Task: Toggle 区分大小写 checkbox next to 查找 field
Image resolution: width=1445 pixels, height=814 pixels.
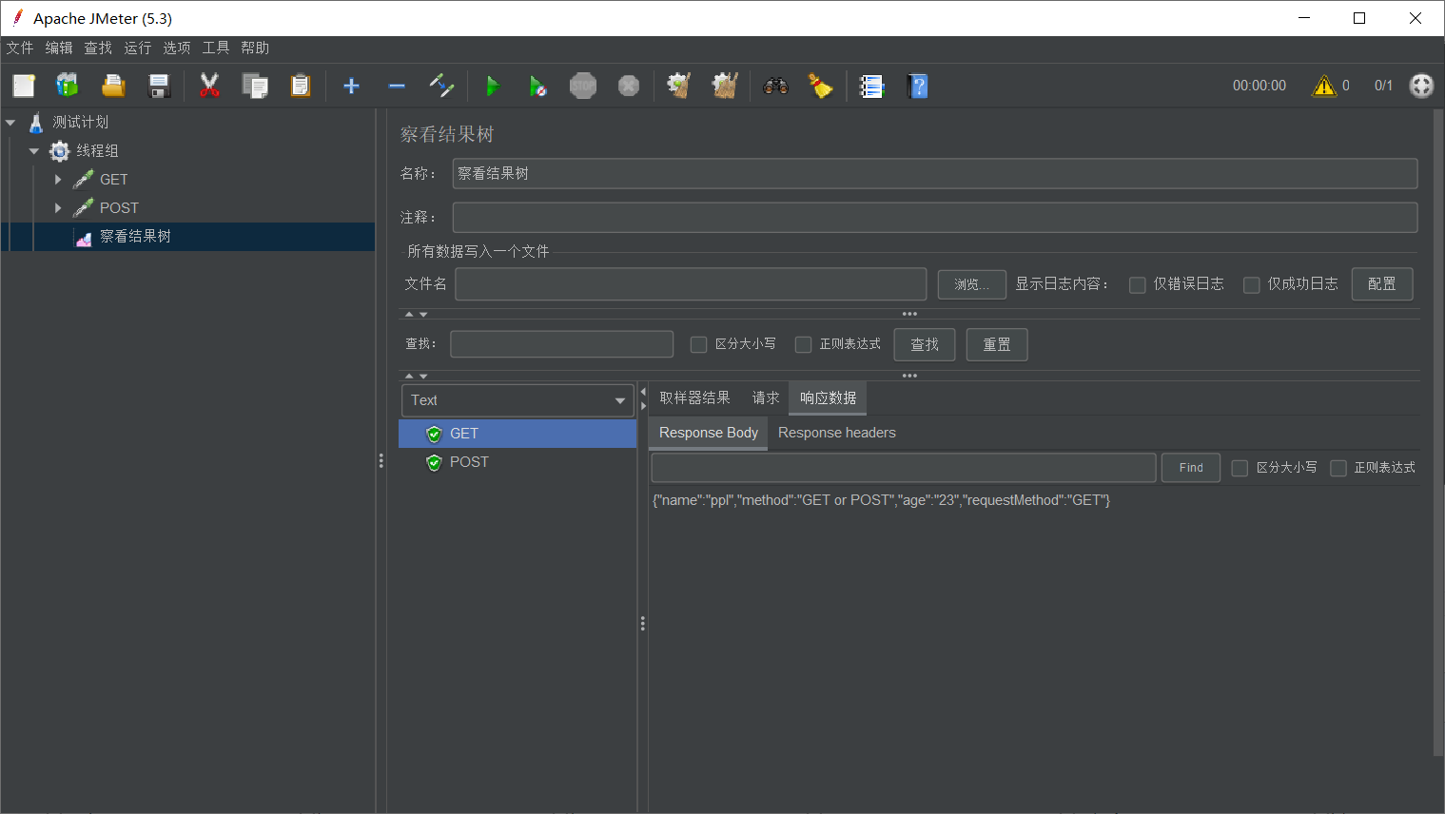Action: coord(698,344)
